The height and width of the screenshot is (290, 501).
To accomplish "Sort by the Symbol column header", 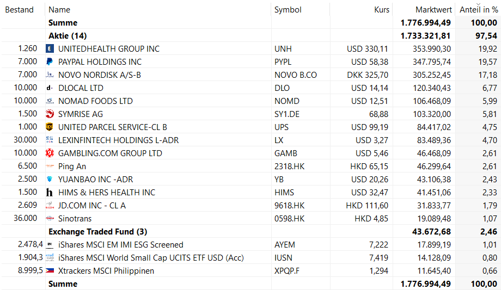I will click(288, 10).
